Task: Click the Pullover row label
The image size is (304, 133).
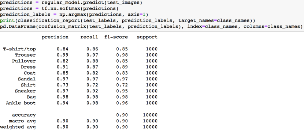Action: tap(24, 61)
